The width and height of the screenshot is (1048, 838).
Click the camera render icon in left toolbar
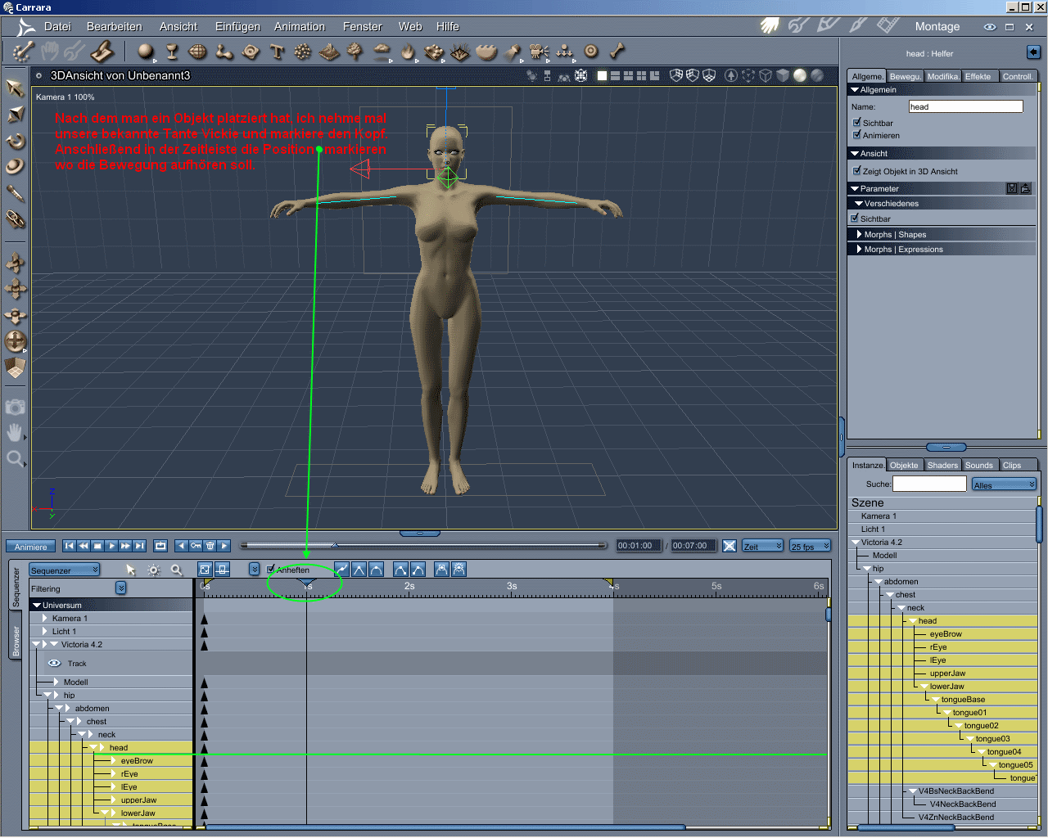point(15,407)
